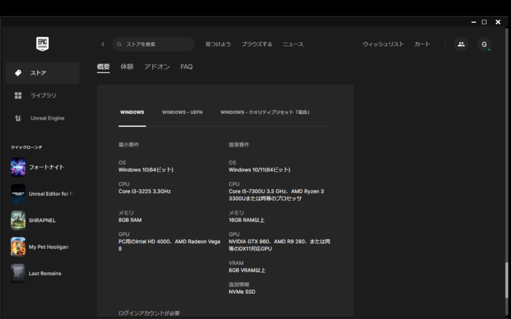The width and height of the screenshot is (511, 319).
Task: Open Unreal Editor for Fortnite thumbnail
Action: 18,194
